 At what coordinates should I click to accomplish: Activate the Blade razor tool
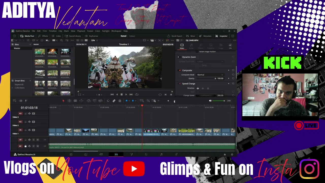(x=75, y=101)
